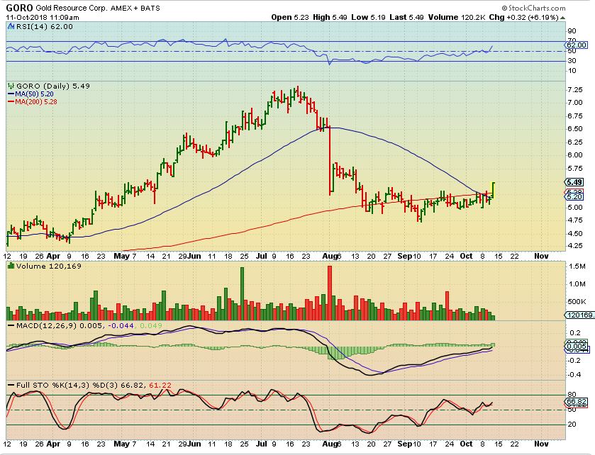Click Jul on the bottom date axis

click(x=262, y=444)
